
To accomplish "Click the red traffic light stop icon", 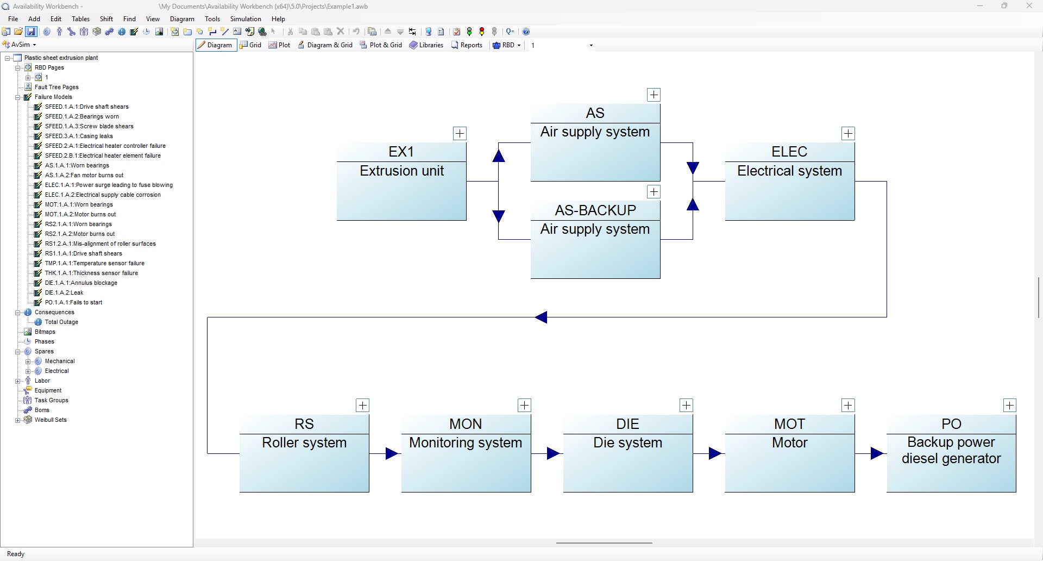I will 482,32.
